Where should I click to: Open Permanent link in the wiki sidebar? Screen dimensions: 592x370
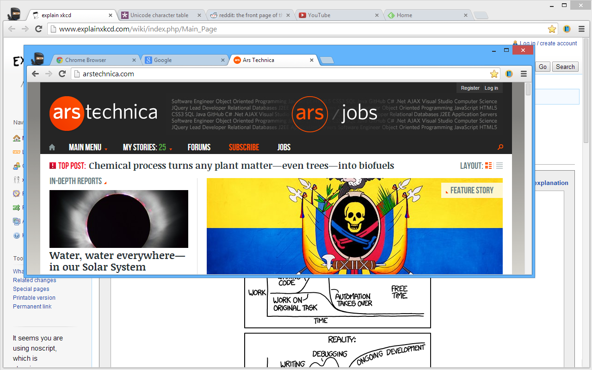click(x=32, y=307)
